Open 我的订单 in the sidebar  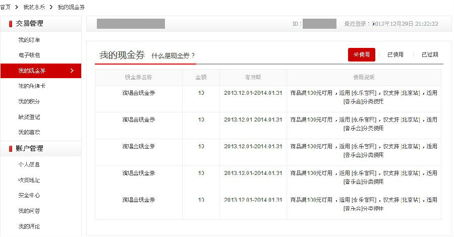[29, 40]
